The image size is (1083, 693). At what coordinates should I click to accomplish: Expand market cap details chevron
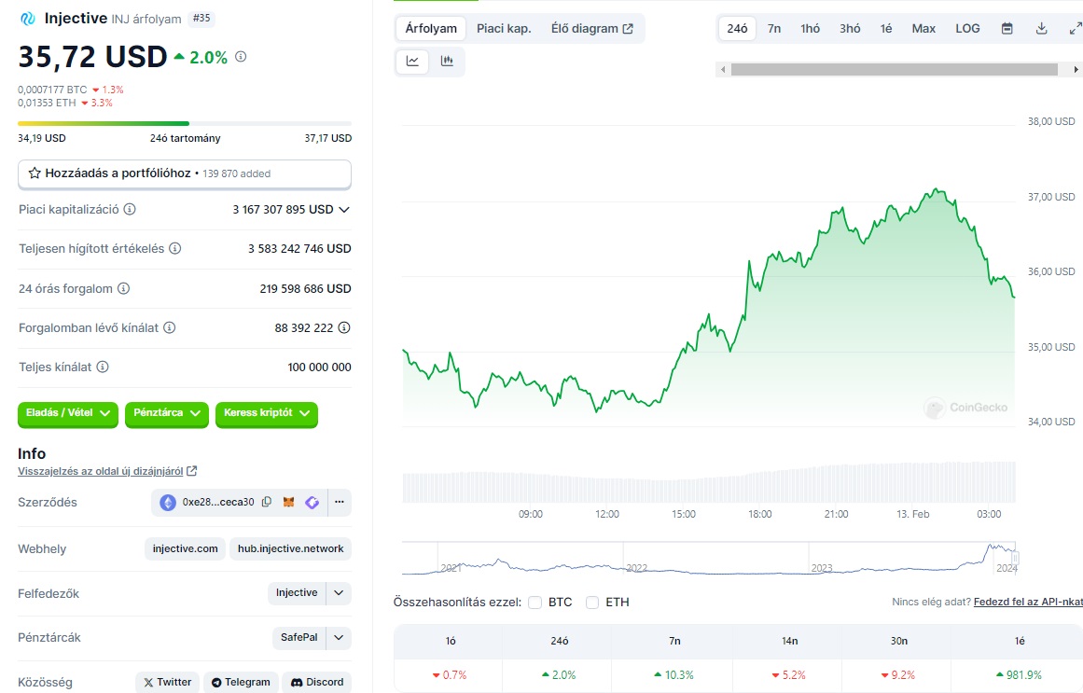pos(344,209)
